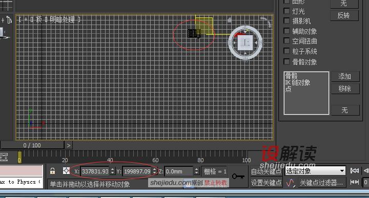
Task: Click the MAXScript listener line 'to Physcs'
Action: (x=21, y=182)
